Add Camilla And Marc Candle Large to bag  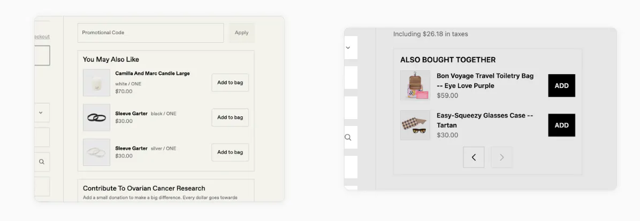pyautogui.click(x=230, y=83)
